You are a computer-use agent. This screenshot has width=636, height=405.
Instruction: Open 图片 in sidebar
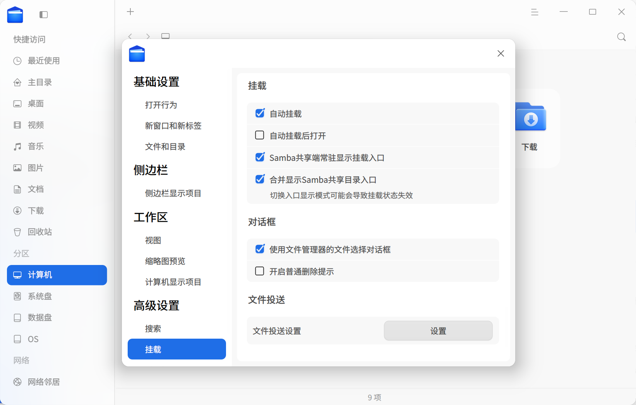(x=57, y=168)
